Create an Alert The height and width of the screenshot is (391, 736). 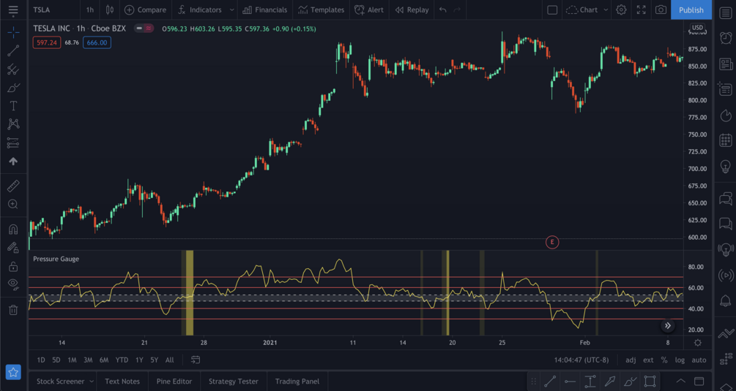pos(369,10)
